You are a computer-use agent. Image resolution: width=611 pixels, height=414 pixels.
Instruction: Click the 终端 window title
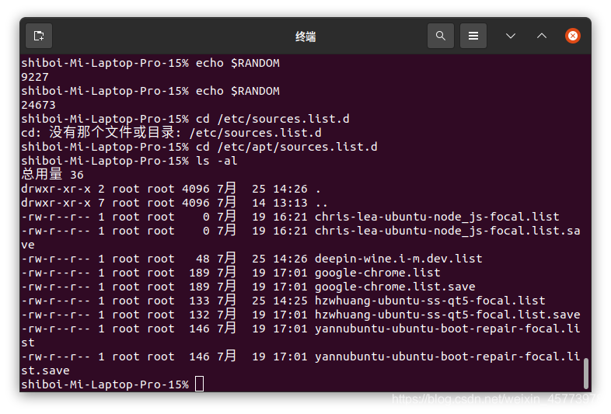tap(305, 37)
